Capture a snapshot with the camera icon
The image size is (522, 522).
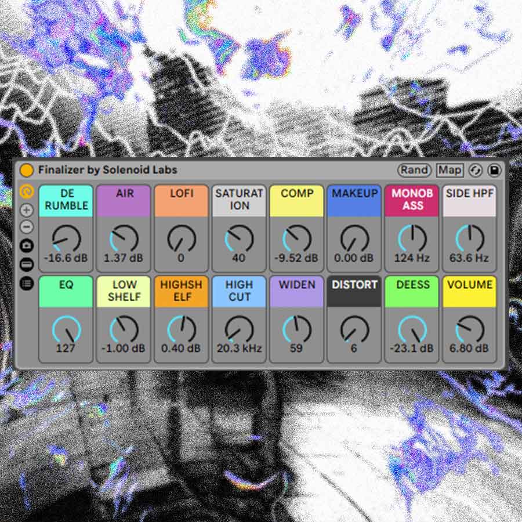(x=26, y=245)
